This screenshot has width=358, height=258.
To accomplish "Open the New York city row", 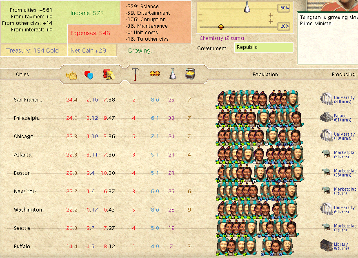I will click(25, 191).
